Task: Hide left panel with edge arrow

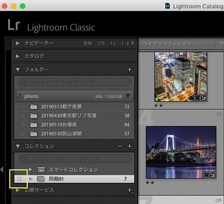Action: pos(2,170)
